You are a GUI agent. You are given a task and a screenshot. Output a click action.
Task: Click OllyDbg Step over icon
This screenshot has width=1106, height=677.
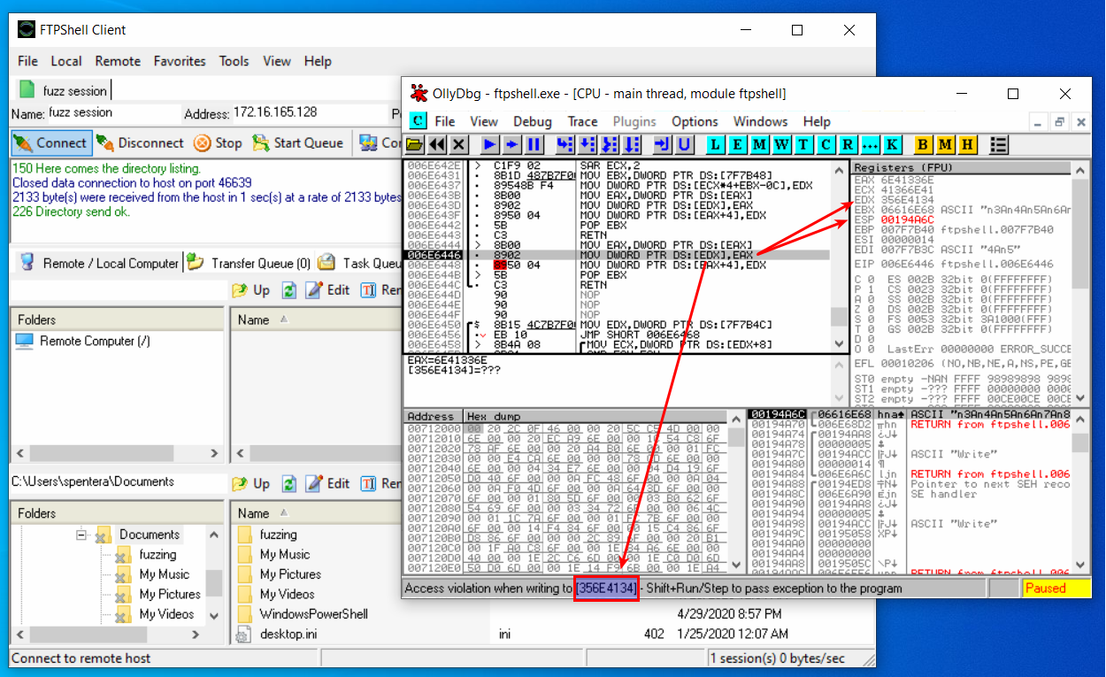click(588, 144)
